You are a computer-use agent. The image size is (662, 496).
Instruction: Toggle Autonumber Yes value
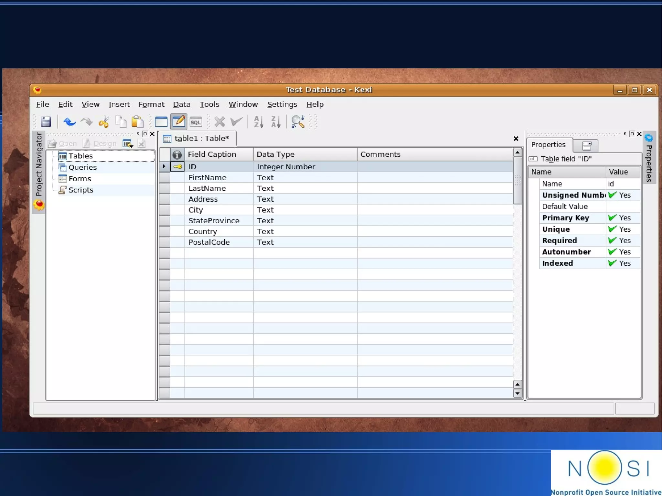[x=623, y=252]
